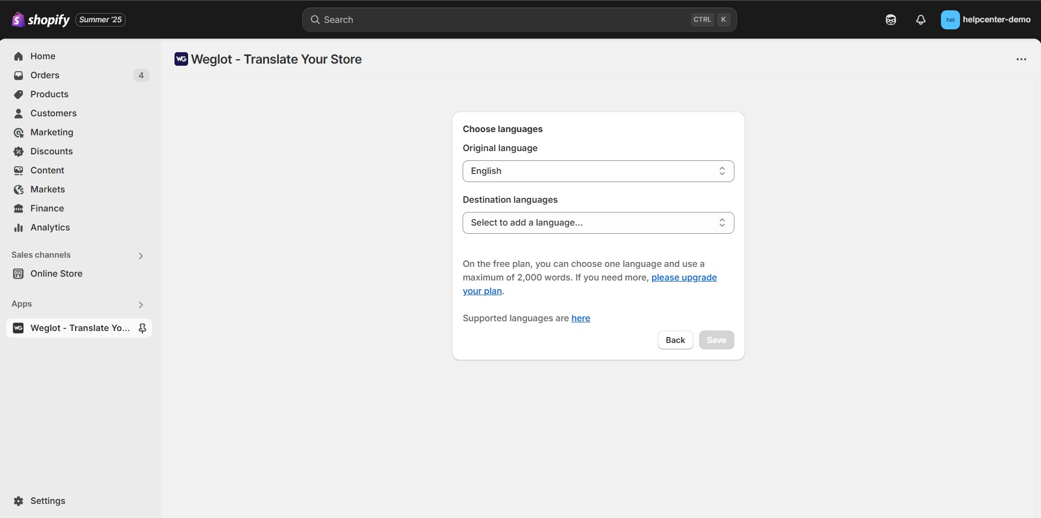Navigate to Analytics in sidebar
This screenshot has height=518, width=1041.
pos(50,227)
